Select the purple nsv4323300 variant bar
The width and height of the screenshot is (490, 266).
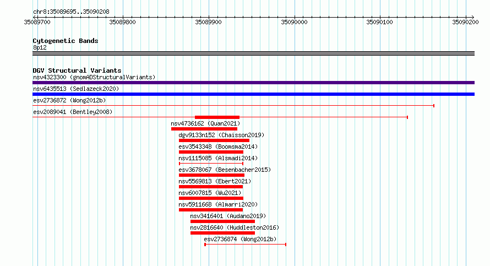coord(253,83)
